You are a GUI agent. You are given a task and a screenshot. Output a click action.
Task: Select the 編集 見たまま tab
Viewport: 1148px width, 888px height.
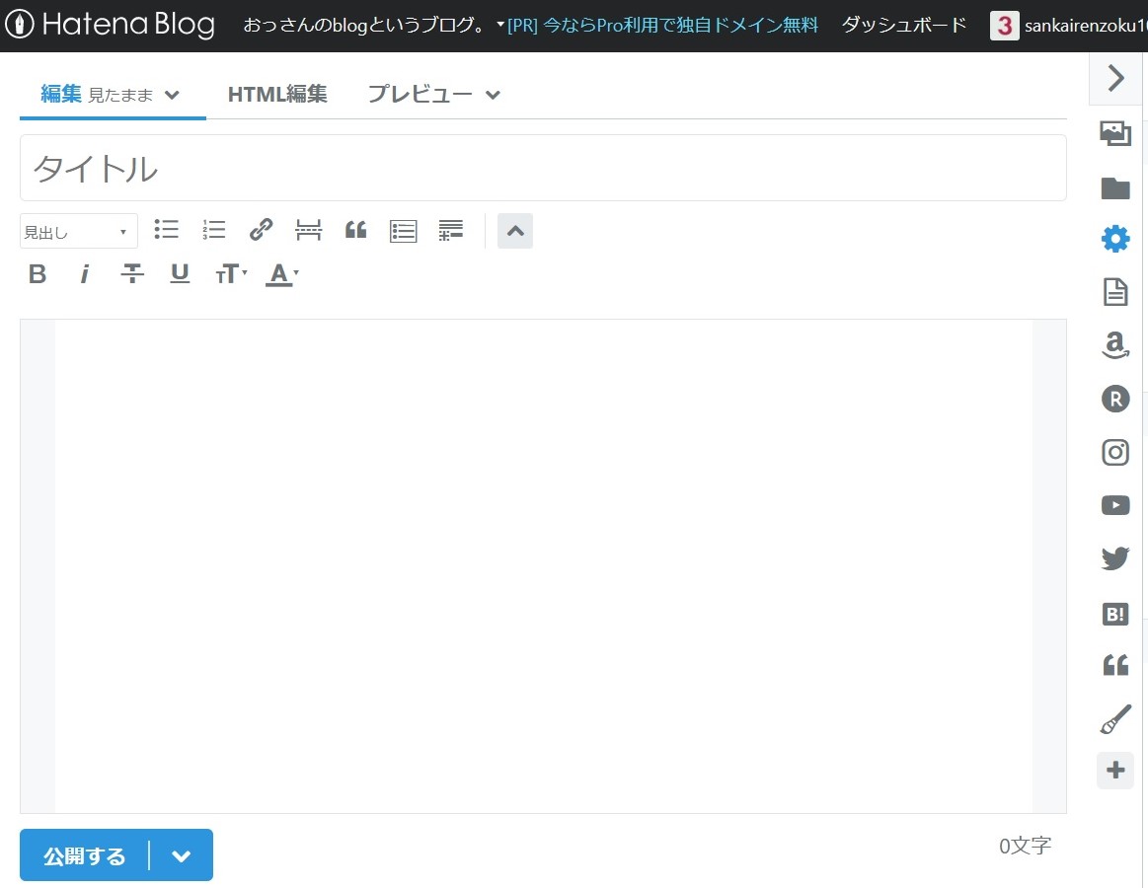(113, 94)
